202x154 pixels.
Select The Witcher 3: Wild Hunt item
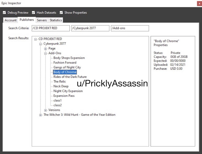(x=79, y=115)
